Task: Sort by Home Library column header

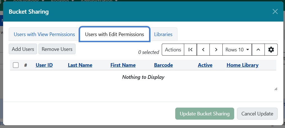Action: [242, 65]
